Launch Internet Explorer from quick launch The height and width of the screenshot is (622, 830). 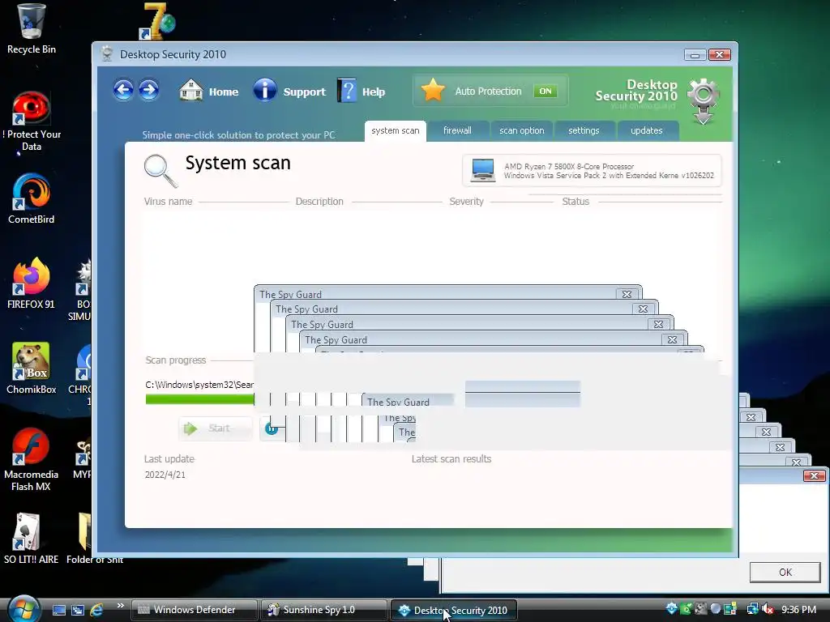click(x=97, y=610)
